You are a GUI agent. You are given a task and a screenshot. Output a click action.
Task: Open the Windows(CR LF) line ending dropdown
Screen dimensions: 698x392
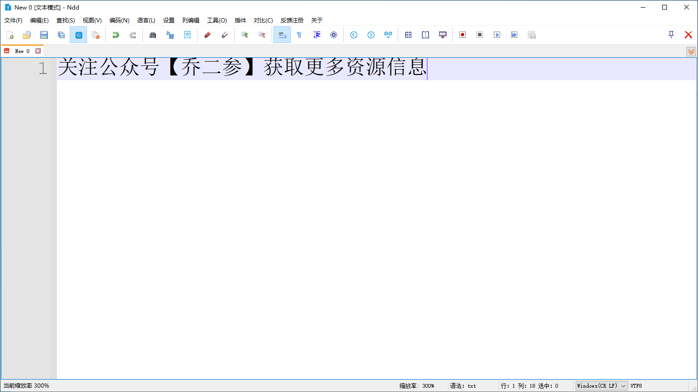[601, 386]
